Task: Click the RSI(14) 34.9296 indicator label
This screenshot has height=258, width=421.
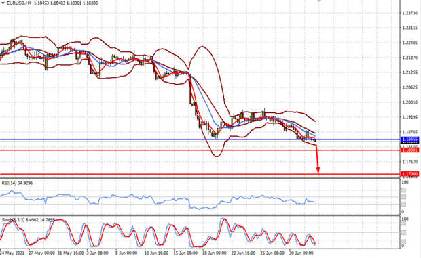Action: click(18, 183)
